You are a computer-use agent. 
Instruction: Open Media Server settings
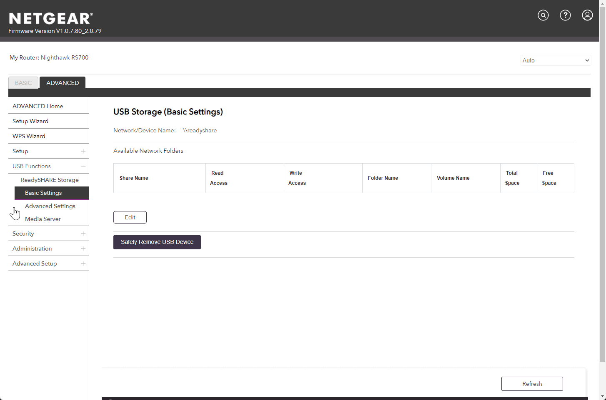(43, 219)
